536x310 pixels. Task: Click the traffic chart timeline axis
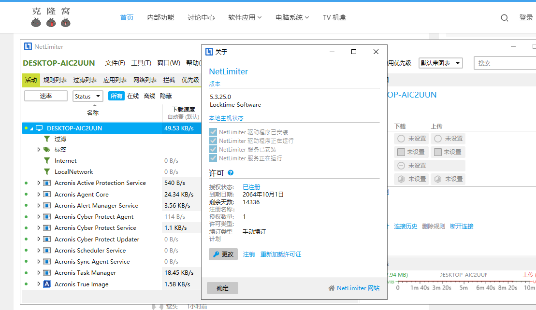tap(464, 287)
